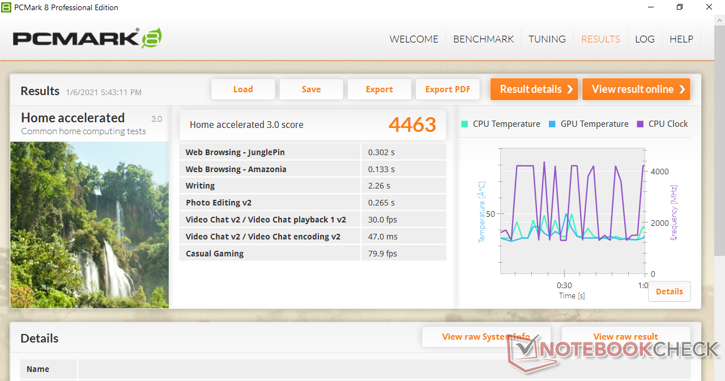Click the waterfall Home accelerated thumbnail
This screenshot has width=725, height=381.
(x=89, y=224)
